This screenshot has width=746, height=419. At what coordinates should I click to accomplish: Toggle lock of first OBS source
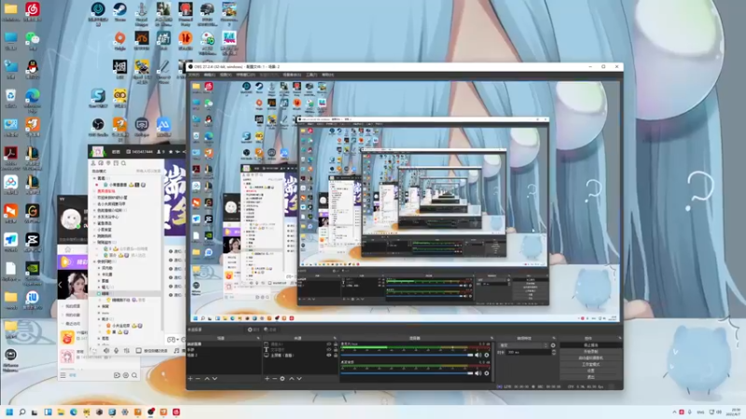click(336, 345)
